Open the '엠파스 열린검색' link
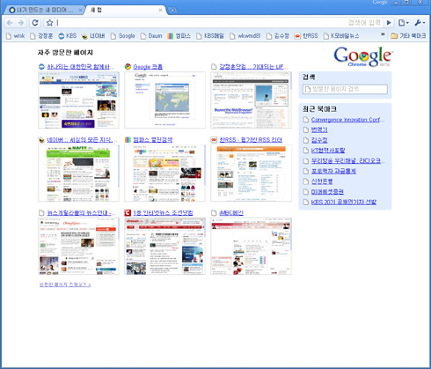 point(153,140)
